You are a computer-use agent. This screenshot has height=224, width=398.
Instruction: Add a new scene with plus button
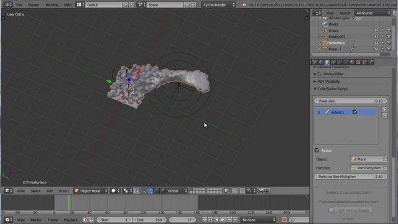(x=187, y=4)
